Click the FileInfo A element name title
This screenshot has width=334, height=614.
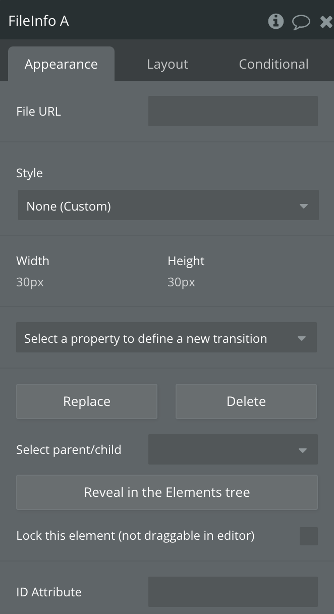[x=39, y=21]
